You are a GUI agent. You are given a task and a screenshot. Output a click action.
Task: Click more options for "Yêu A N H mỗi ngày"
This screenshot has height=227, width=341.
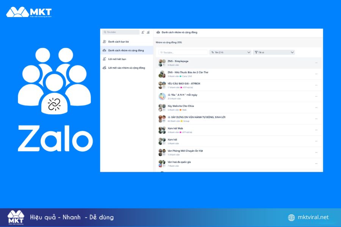pos(316,96)
